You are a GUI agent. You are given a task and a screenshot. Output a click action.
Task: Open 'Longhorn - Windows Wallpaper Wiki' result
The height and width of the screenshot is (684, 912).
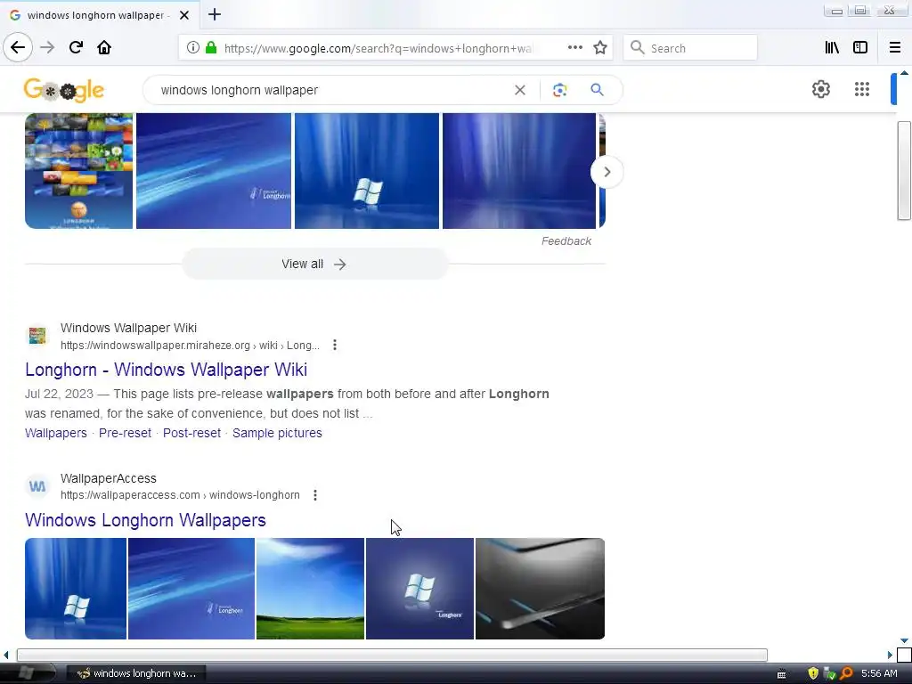(167, 370)
